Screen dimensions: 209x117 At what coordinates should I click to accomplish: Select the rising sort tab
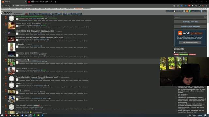coord(37,14)
